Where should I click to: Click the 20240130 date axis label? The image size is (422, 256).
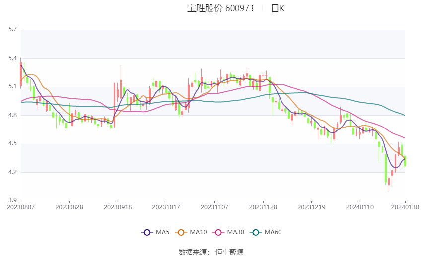(405, 207)
